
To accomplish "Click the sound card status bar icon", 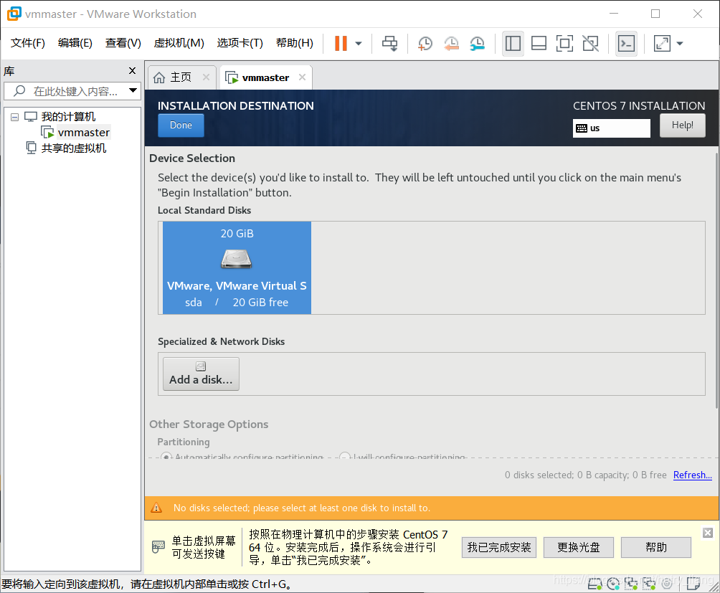I will [667, 584].
